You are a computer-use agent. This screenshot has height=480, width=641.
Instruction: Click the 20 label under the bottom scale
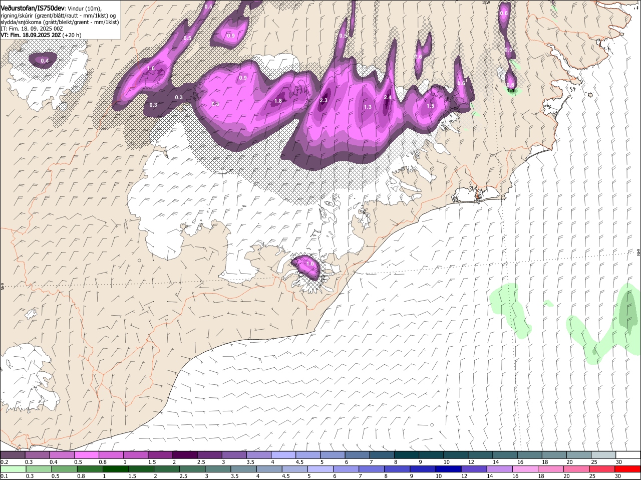click(x=566, y=476)
